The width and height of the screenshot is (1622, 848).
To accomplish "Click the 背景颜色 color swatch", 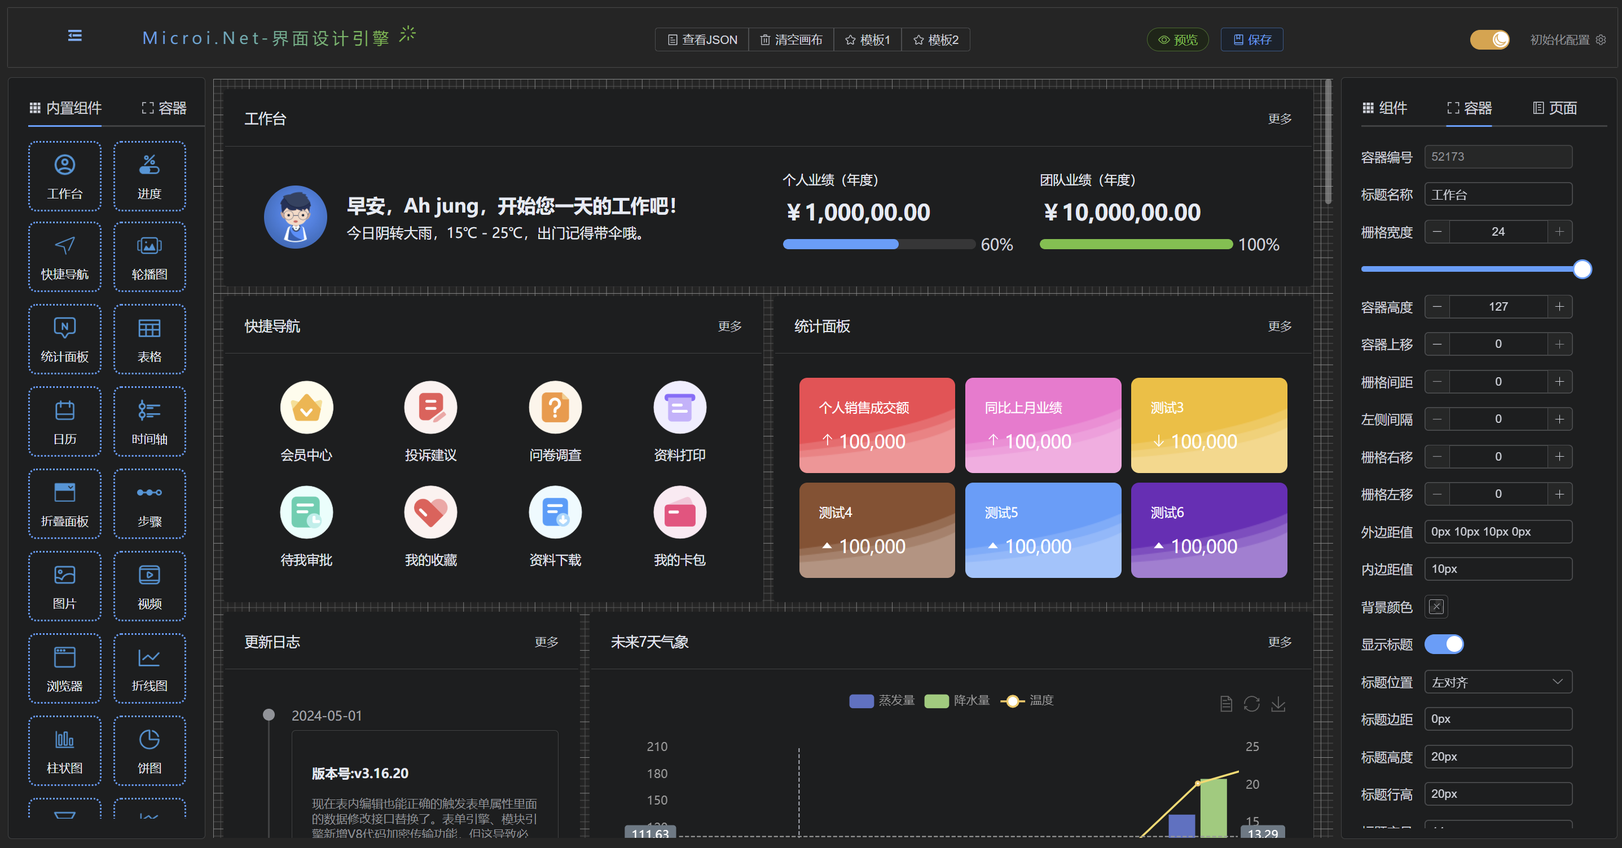I will pos(1436,607).
